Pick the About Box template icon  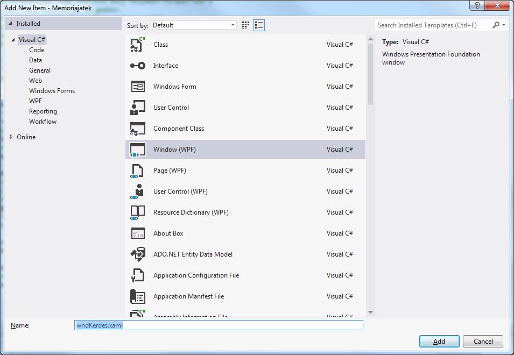coord(138,233)
